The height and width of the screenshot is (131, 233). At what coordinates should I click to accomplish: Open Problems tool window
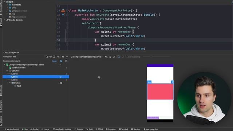(111, 129)
